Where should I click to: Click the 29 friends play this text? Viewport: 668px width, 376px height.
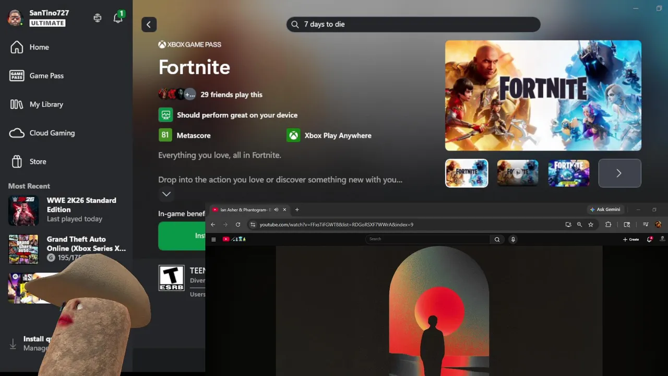tap(231, 95)
